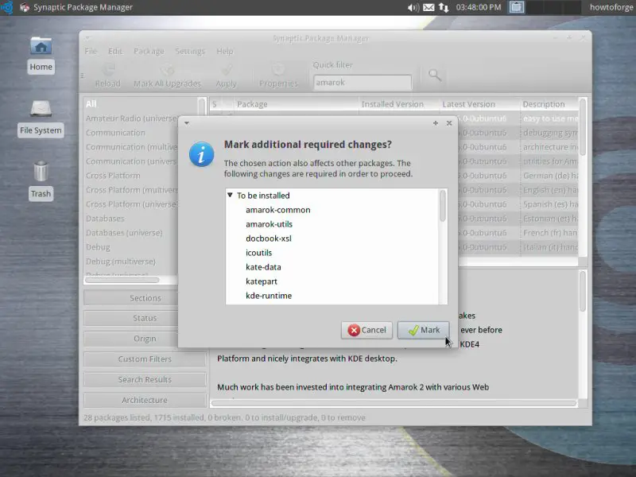
Task: Open the Home desktop icon
Action: coord(41,55)
